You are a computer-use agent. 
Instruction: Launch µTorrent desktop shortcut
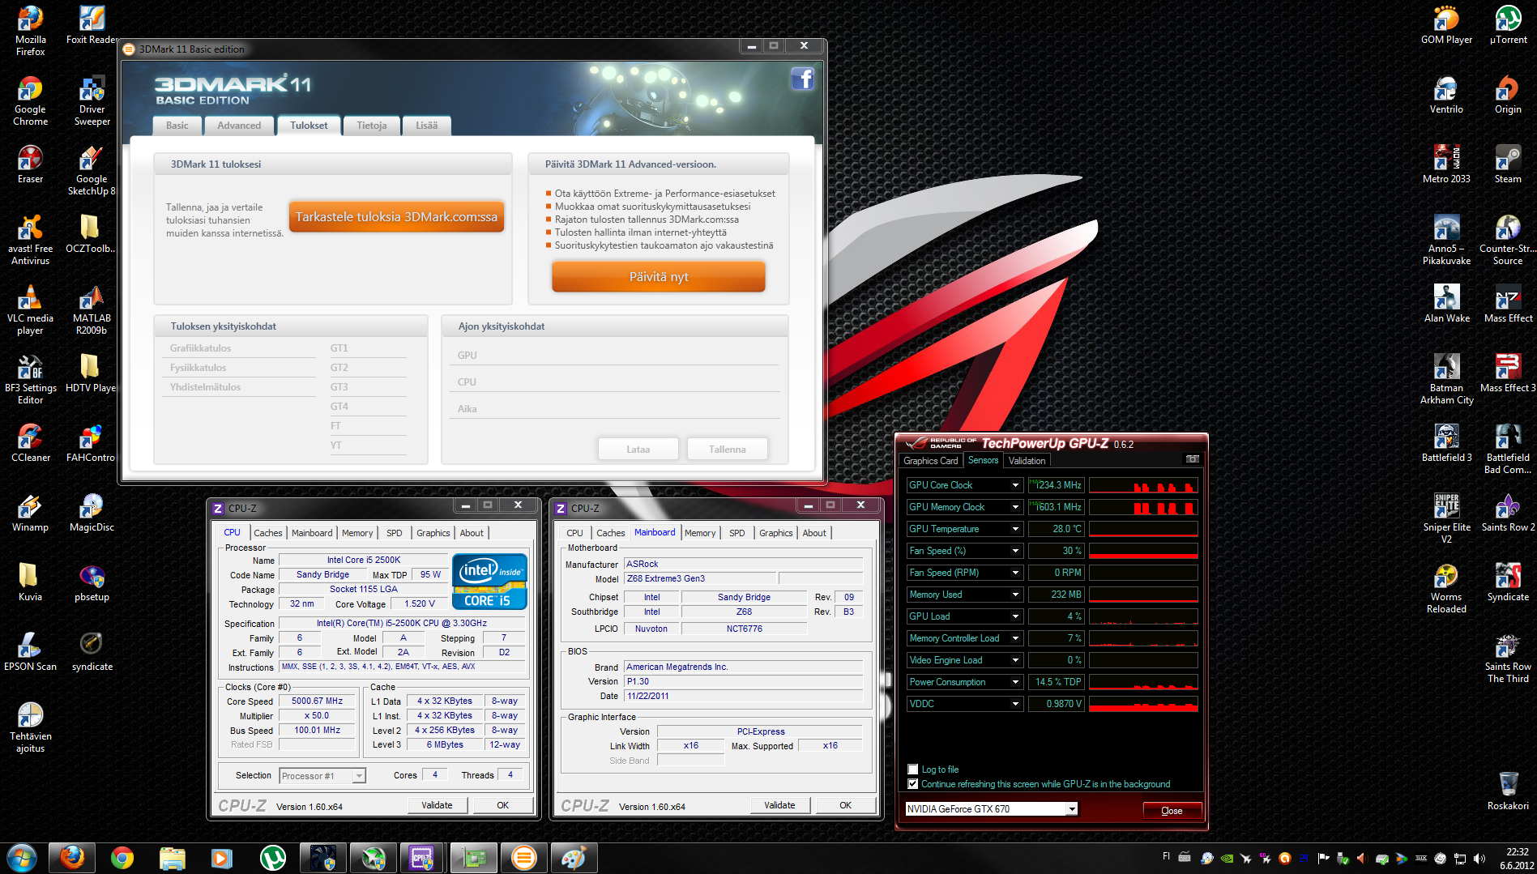coord(1508,25)
